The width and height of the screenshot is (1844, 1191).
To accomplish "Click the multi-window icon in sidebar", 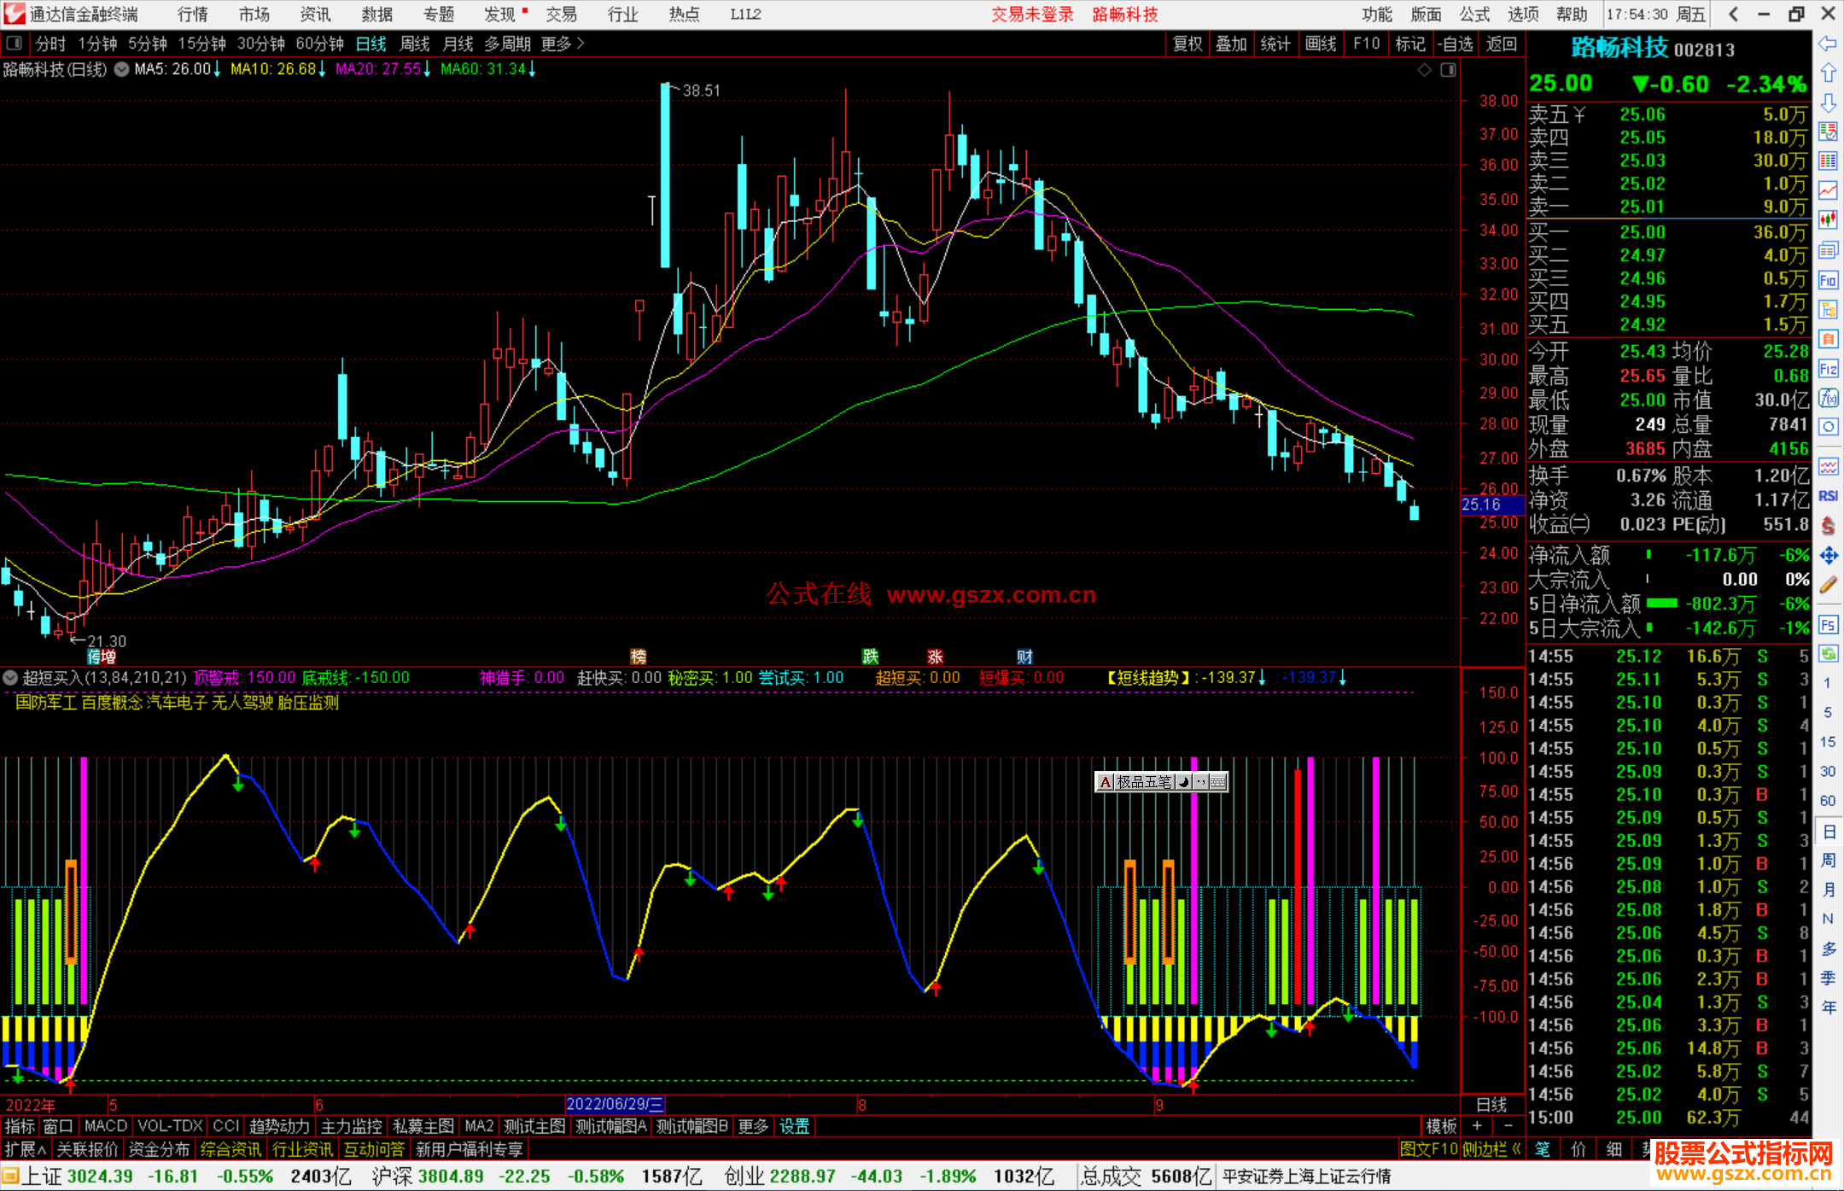I will (1828, 250).
